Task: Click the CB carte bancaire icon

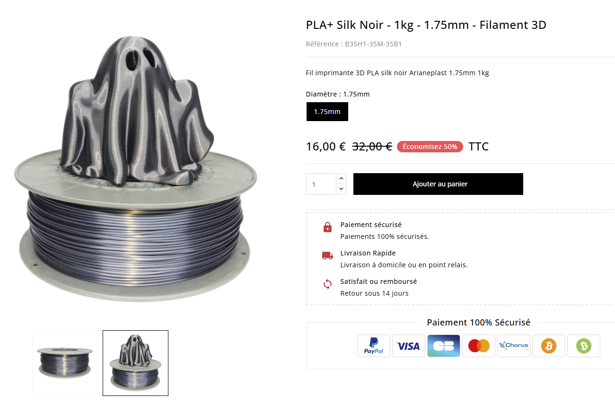Action: coord(444,346)
